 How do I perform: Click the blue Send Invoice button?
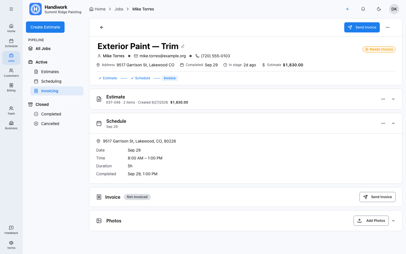point(362,27)
